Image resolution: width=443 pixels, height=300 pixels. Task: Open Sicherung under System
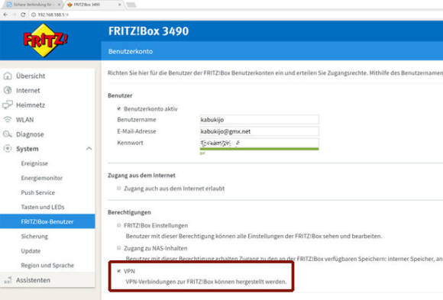click(x=34, y=237)
